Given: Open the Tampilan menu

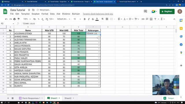Looking at the screenshot, I should click(25, 14).
